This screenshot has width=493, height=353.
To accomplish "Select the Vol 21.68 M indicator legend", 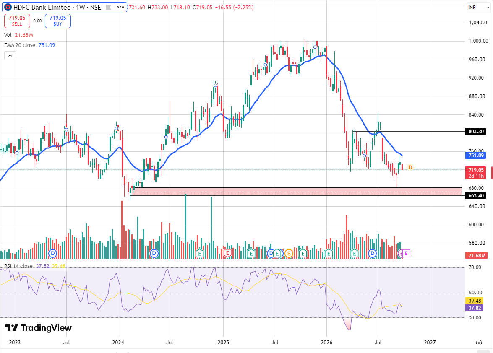I will pos(18,35).
